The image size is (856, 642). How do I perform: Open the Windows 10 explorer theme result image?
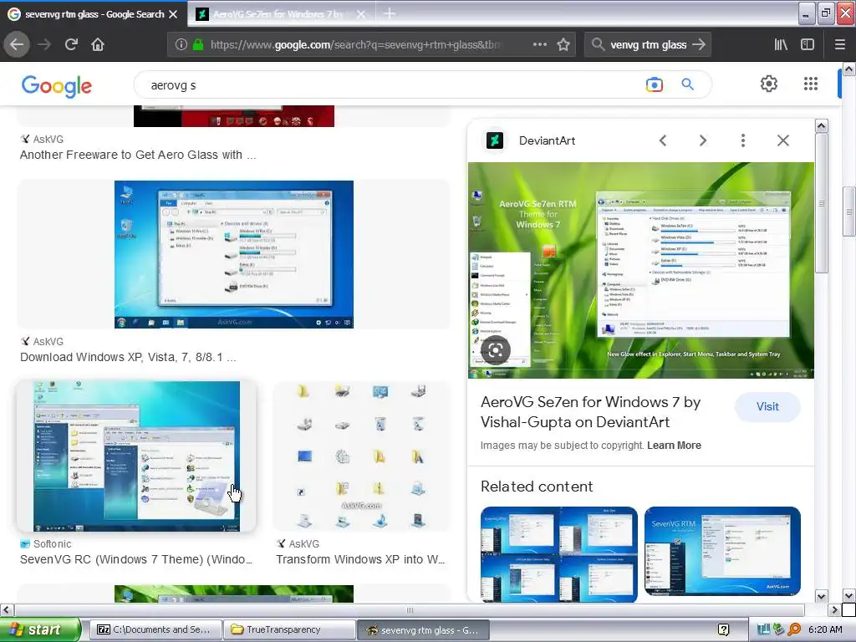[234, 254]
